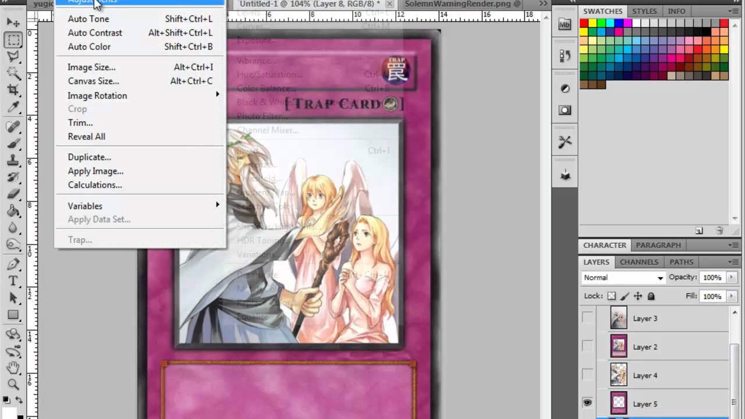Open the Adjustments panel icon

click(x=565, y=88)
